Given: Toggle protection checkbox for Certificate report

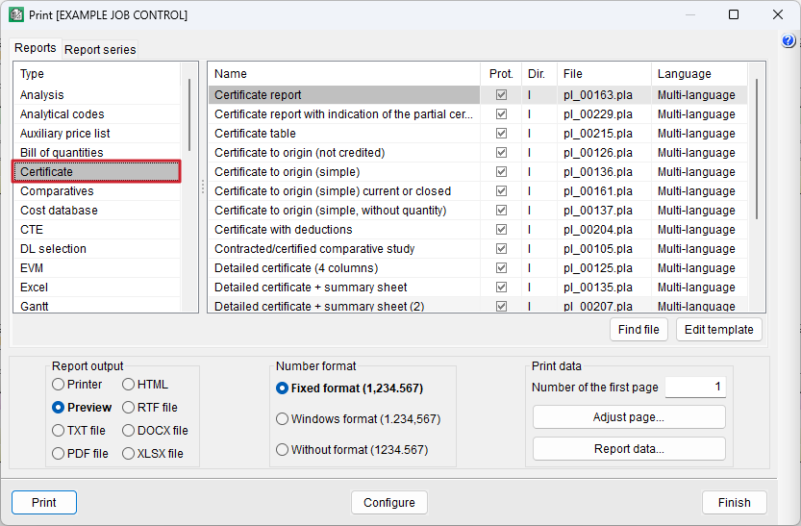Looking at the screenshot, I should click(501, 95).
